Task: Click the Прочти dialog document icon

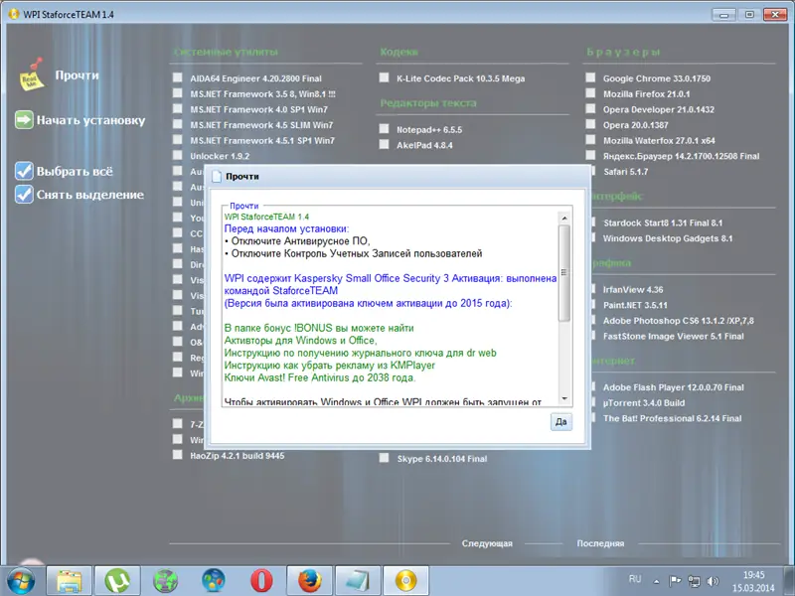Action: click(217, 177)
